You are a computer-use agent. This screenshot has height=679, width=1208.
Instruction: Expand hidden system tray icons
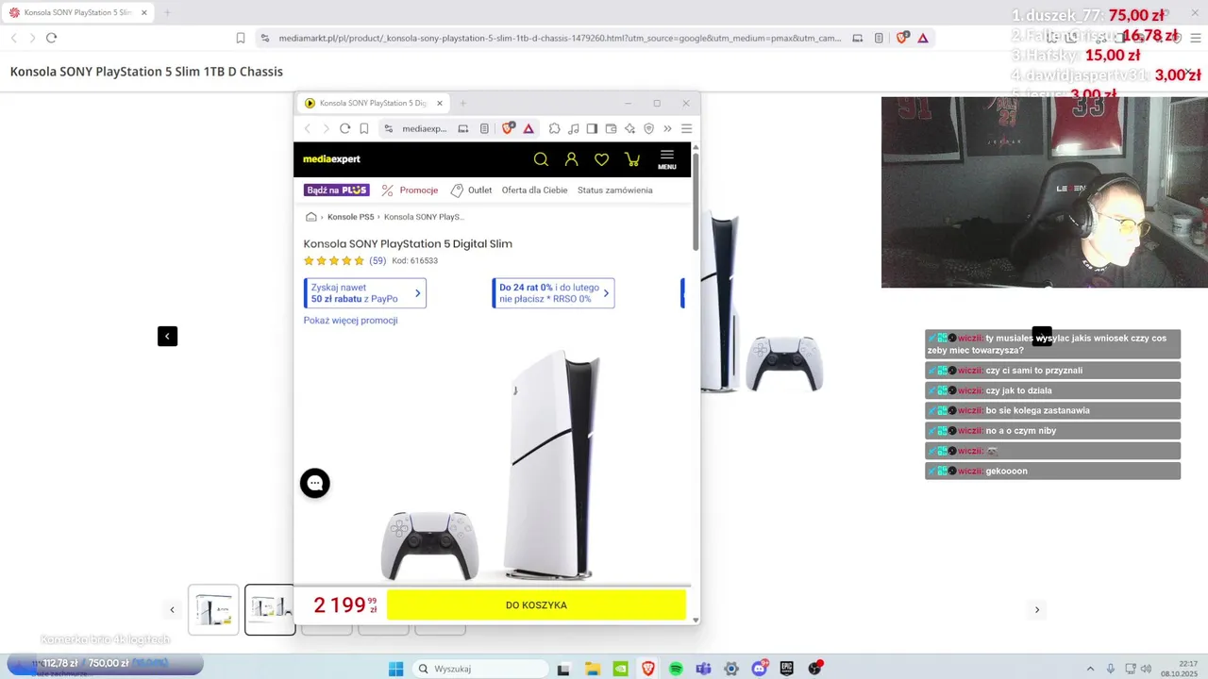[1091, 669]
